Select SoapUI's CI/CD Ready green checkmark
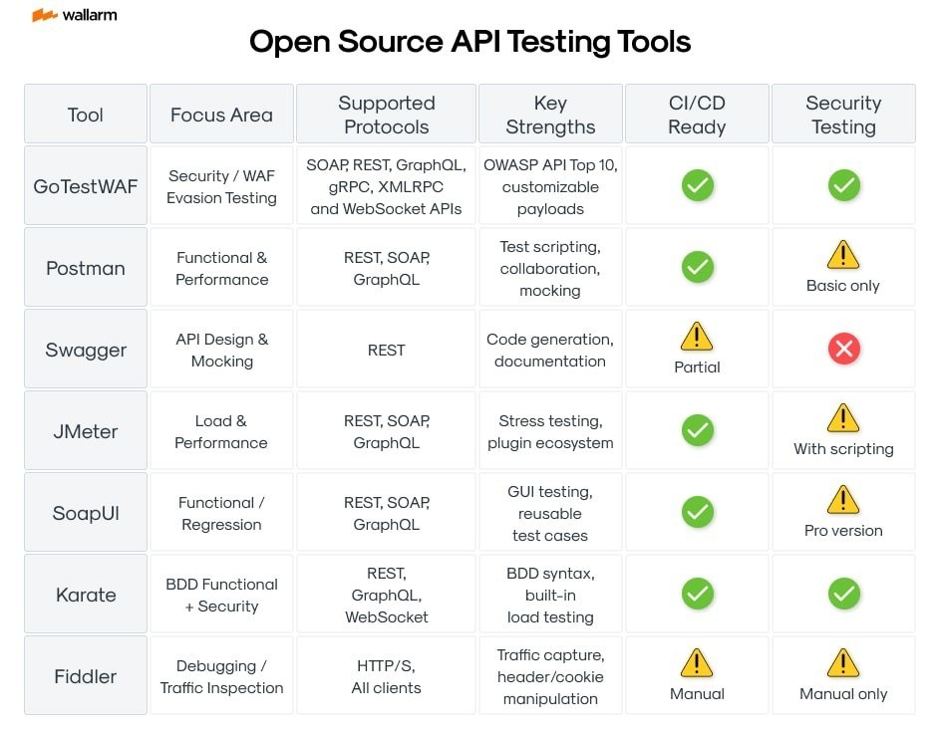The image size is (940, 731). (697, 512)
